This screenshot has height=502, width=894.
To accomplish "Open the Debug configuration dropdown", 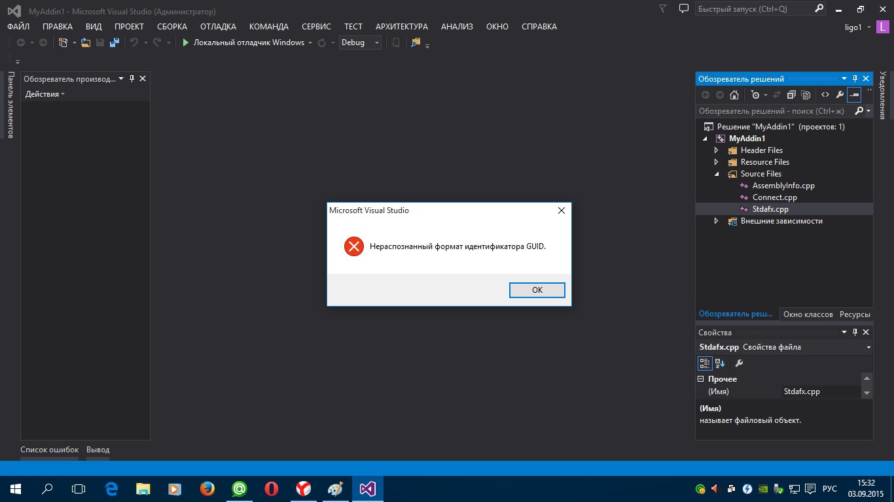I will tap(360, 42).
